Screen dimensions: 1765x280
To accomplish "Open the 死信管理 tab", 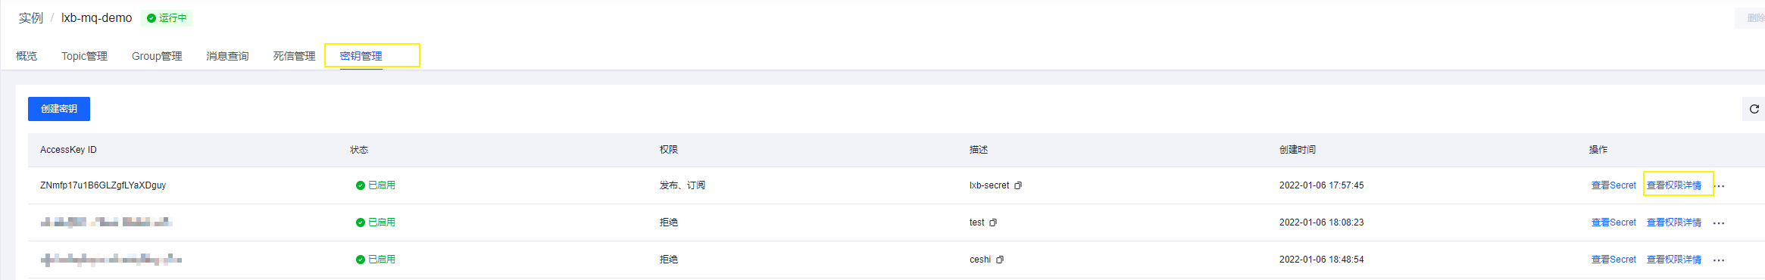I will 294,56.
